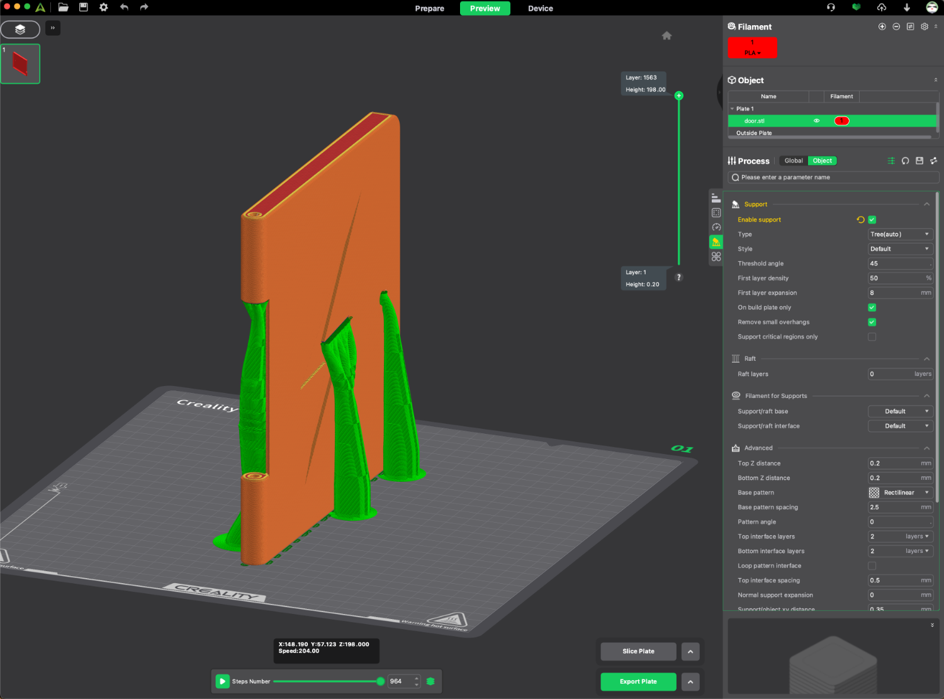Screen dimensions: 944x699
Task: Undo the last action
Action: (x=124, y=7)
